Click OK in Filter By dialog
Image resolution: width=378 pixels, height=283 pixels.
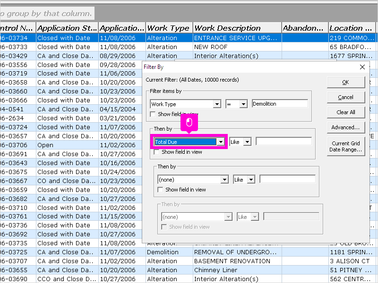346,82
